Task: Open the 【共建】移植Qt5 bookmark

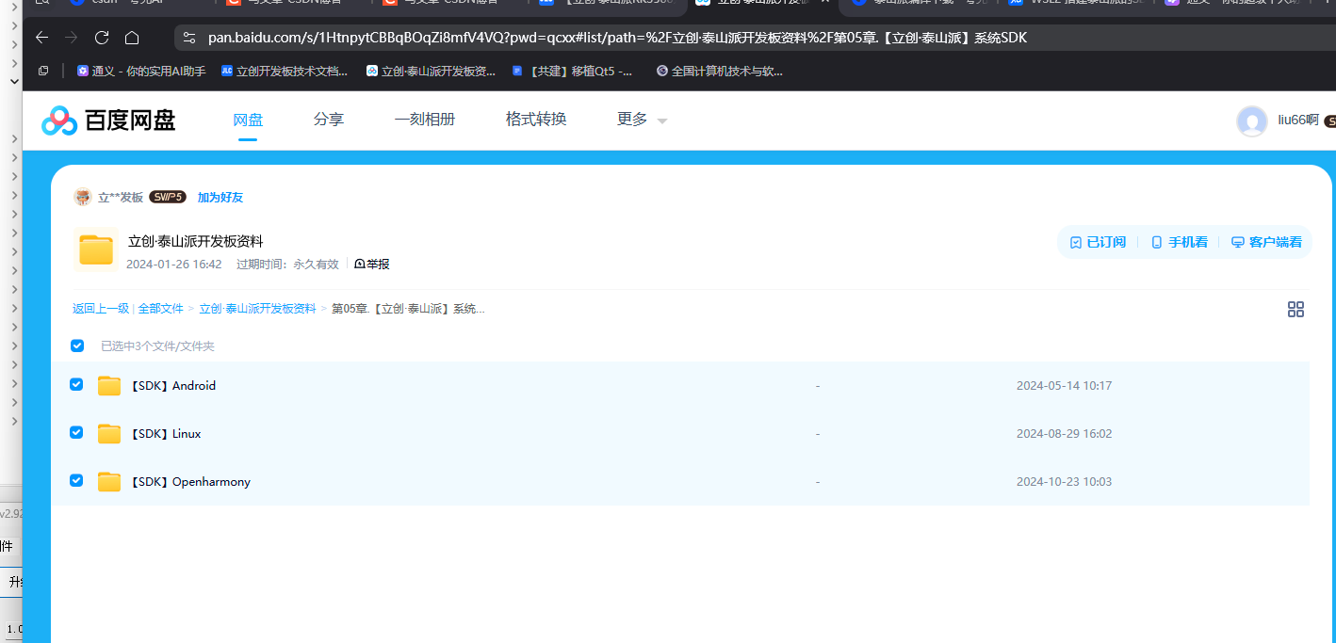Action: (x=573, y=71)
